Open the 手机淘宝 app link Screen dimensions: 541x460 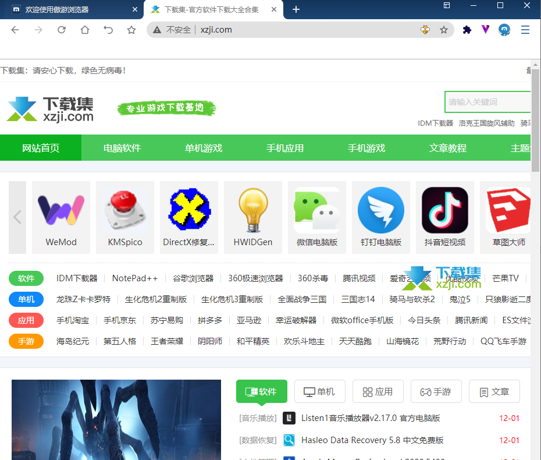[x=73, y=320]
